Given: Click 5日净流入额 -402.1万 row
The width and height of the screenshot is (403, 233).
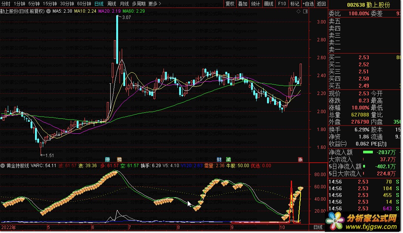Looking at the screenshot, I should pos(362,166).
